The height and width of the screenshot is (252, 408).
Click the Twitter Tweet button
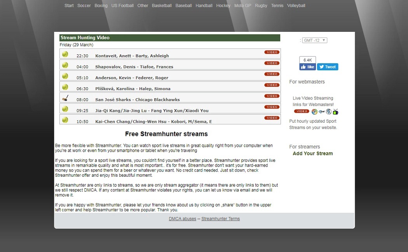click(328, 67)
